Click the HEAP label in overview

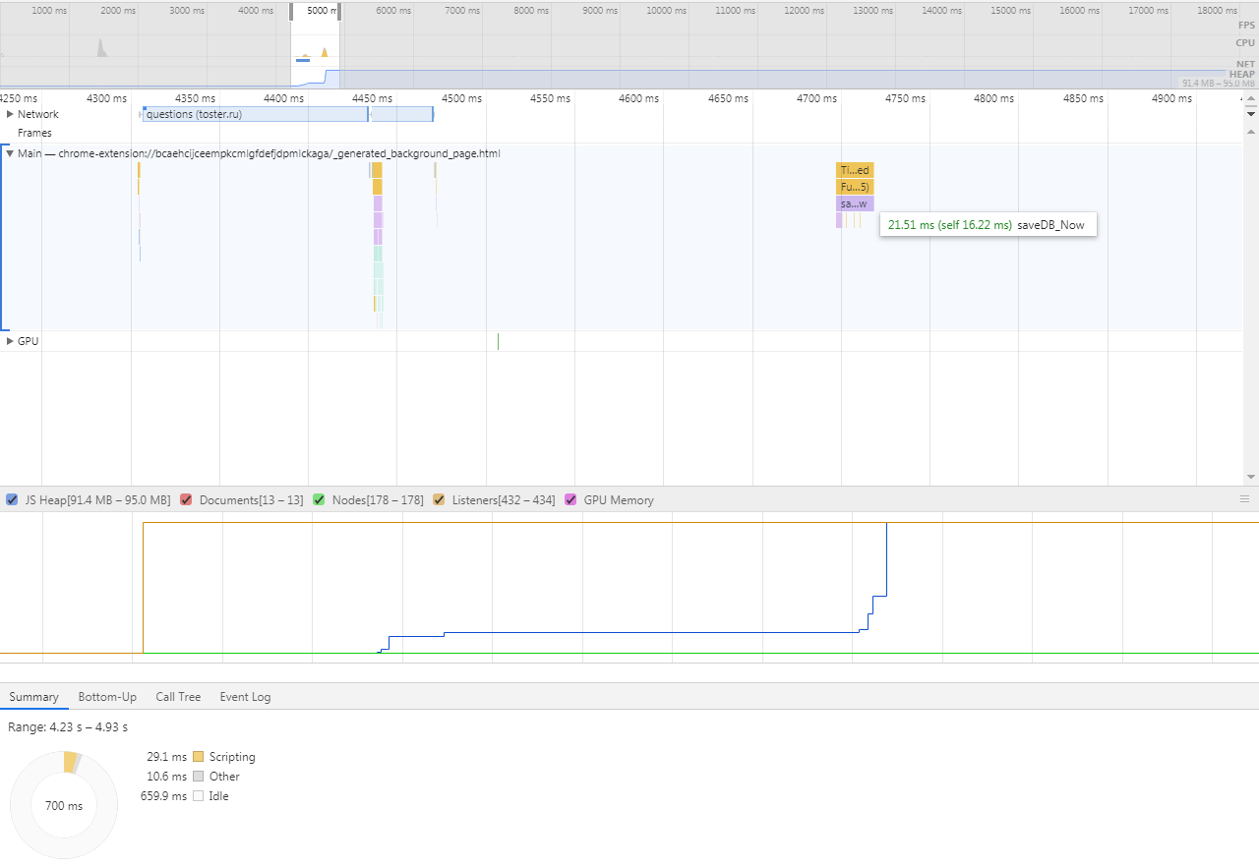click(x=1242, y=74)
